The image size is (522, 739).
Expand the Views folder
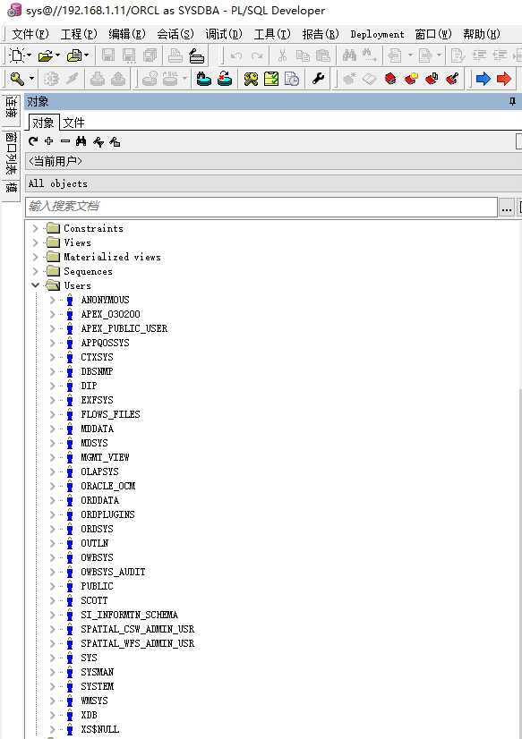point(35,242)
